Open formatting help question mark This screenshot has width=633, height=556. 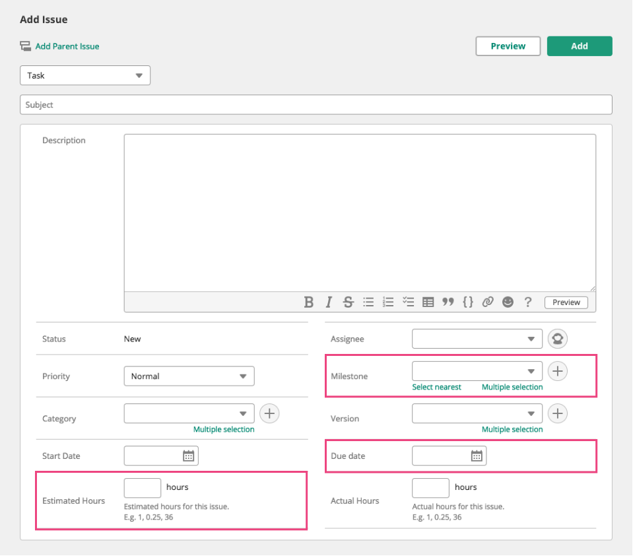pos(527,302)
